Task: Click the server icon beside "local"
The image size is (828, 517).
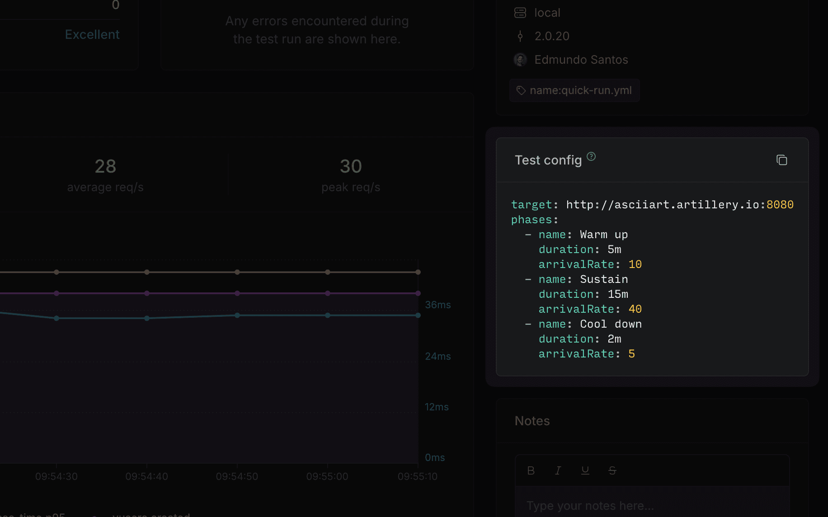Action: click(x=521, y=13)
